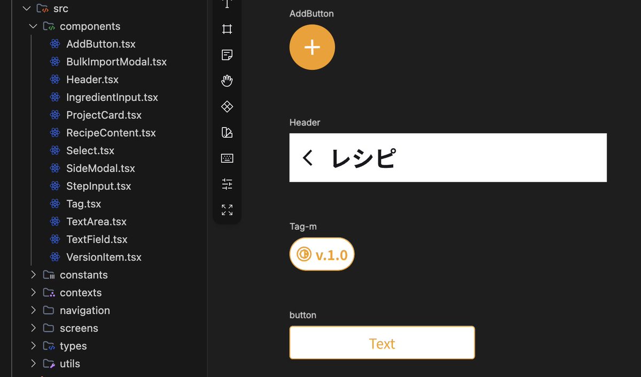The height and width of the screenshot is (377, 641).
Task: Click the fullscreen expand arrows icon
Action: pos(227,210)
